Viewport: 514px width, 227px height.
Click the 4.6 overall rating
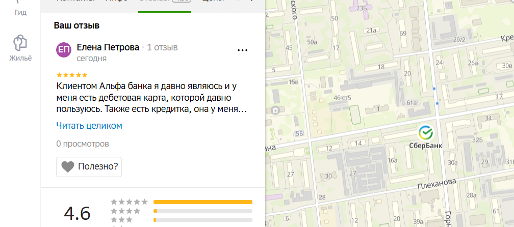pyautogui.click(x=77, y=214)
